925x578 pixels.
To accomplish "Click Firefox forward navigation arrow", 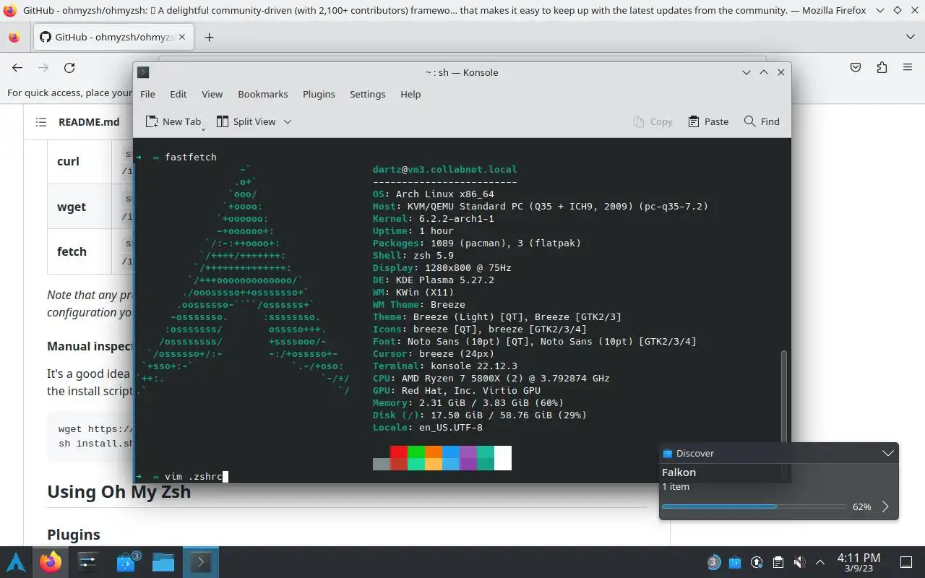I will [x=43, y=67].
